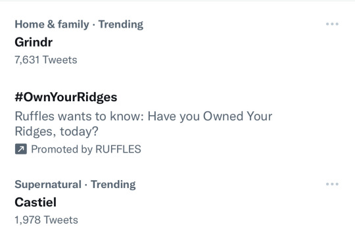This screenshot has height=242, width=355.
Task: Open the Grindr trending topic
Action: (x=34, y=42)
